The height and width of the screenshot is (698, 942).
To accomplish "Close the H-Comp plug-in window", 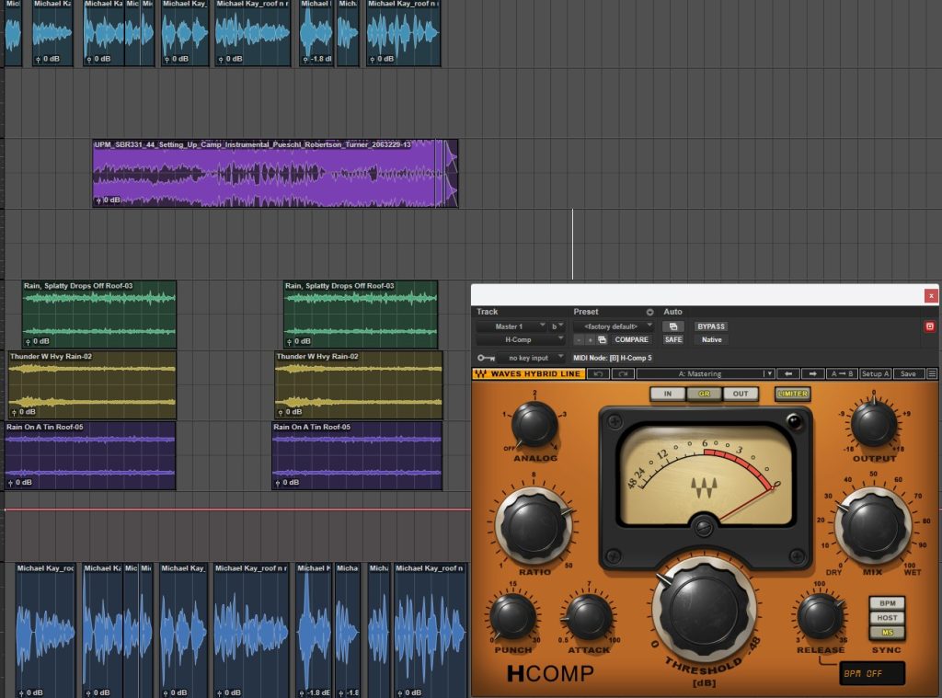I will tap(931, 295).
